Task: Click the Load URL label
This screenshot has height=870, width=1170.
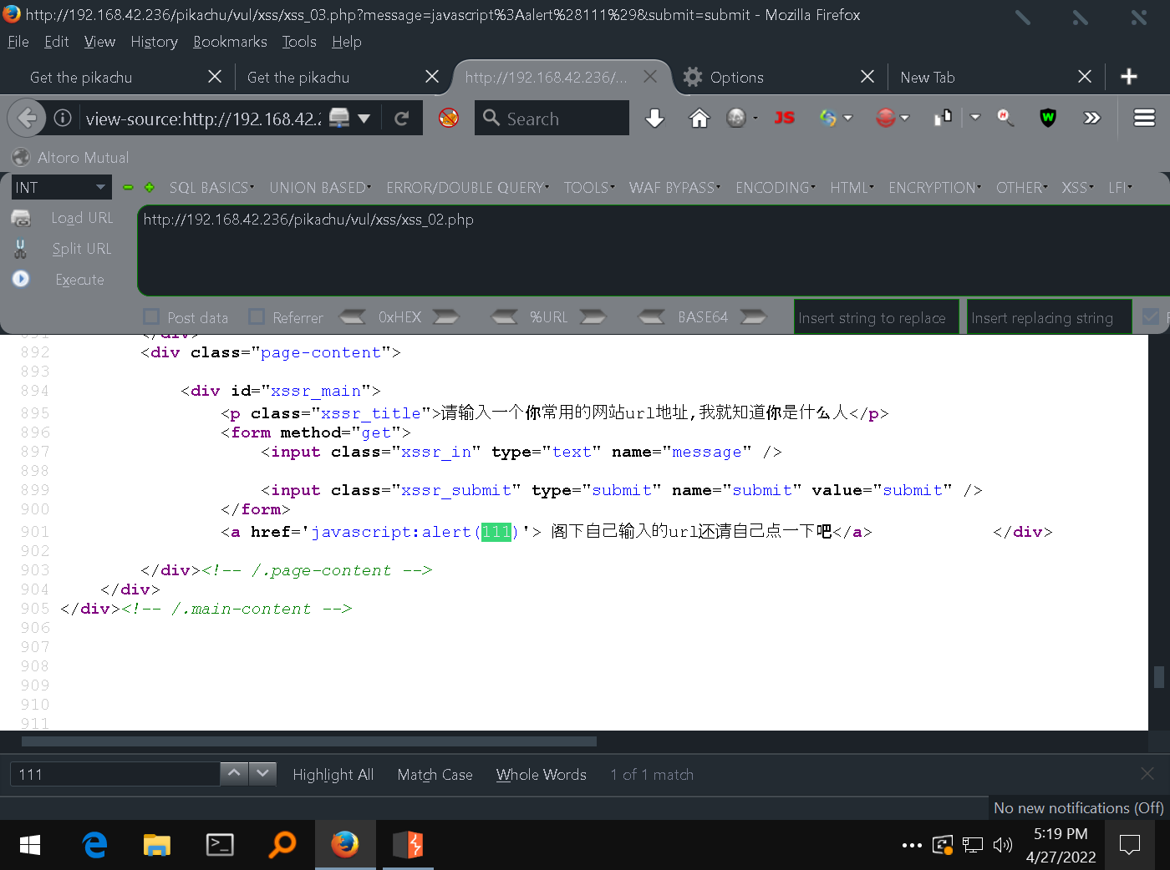Action: pyautogui.click(x=82, y=218)
